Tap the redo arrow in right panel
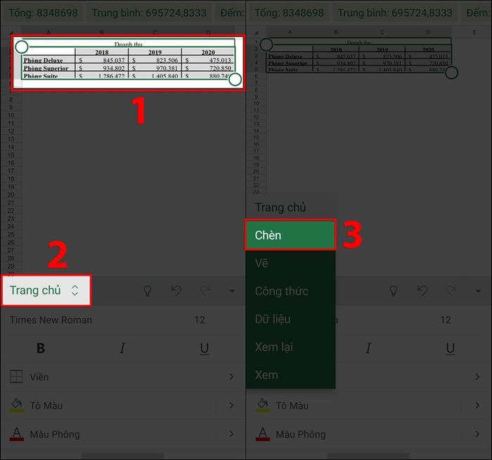The image size is (492, 460). (x=451, y=291)
